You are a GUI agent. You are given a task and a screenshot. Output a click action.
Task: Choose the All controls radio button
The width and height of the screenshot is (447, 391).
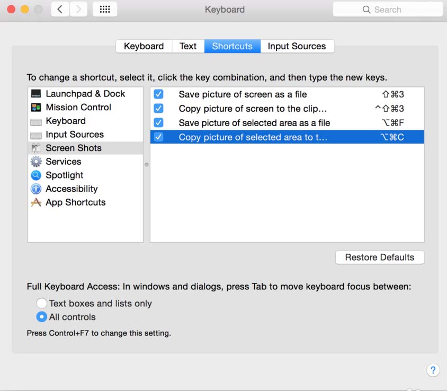point(41,317)
